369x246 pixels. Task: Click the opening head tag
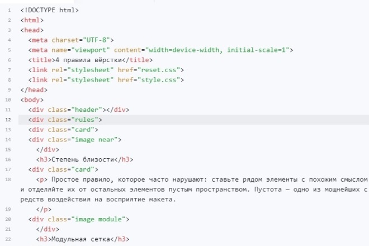coord(32,30)
